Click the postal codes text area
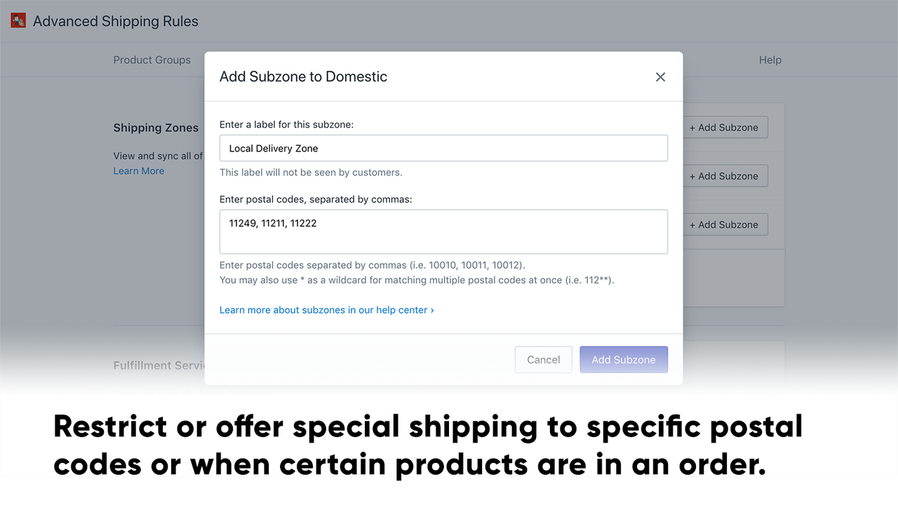The width and height of the screenshot is (898, 505). click(443, 231)
